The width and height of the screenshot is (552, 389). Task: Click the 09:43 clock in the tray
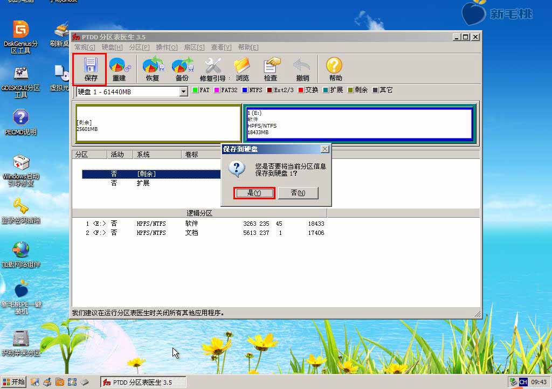click(539, 382)
